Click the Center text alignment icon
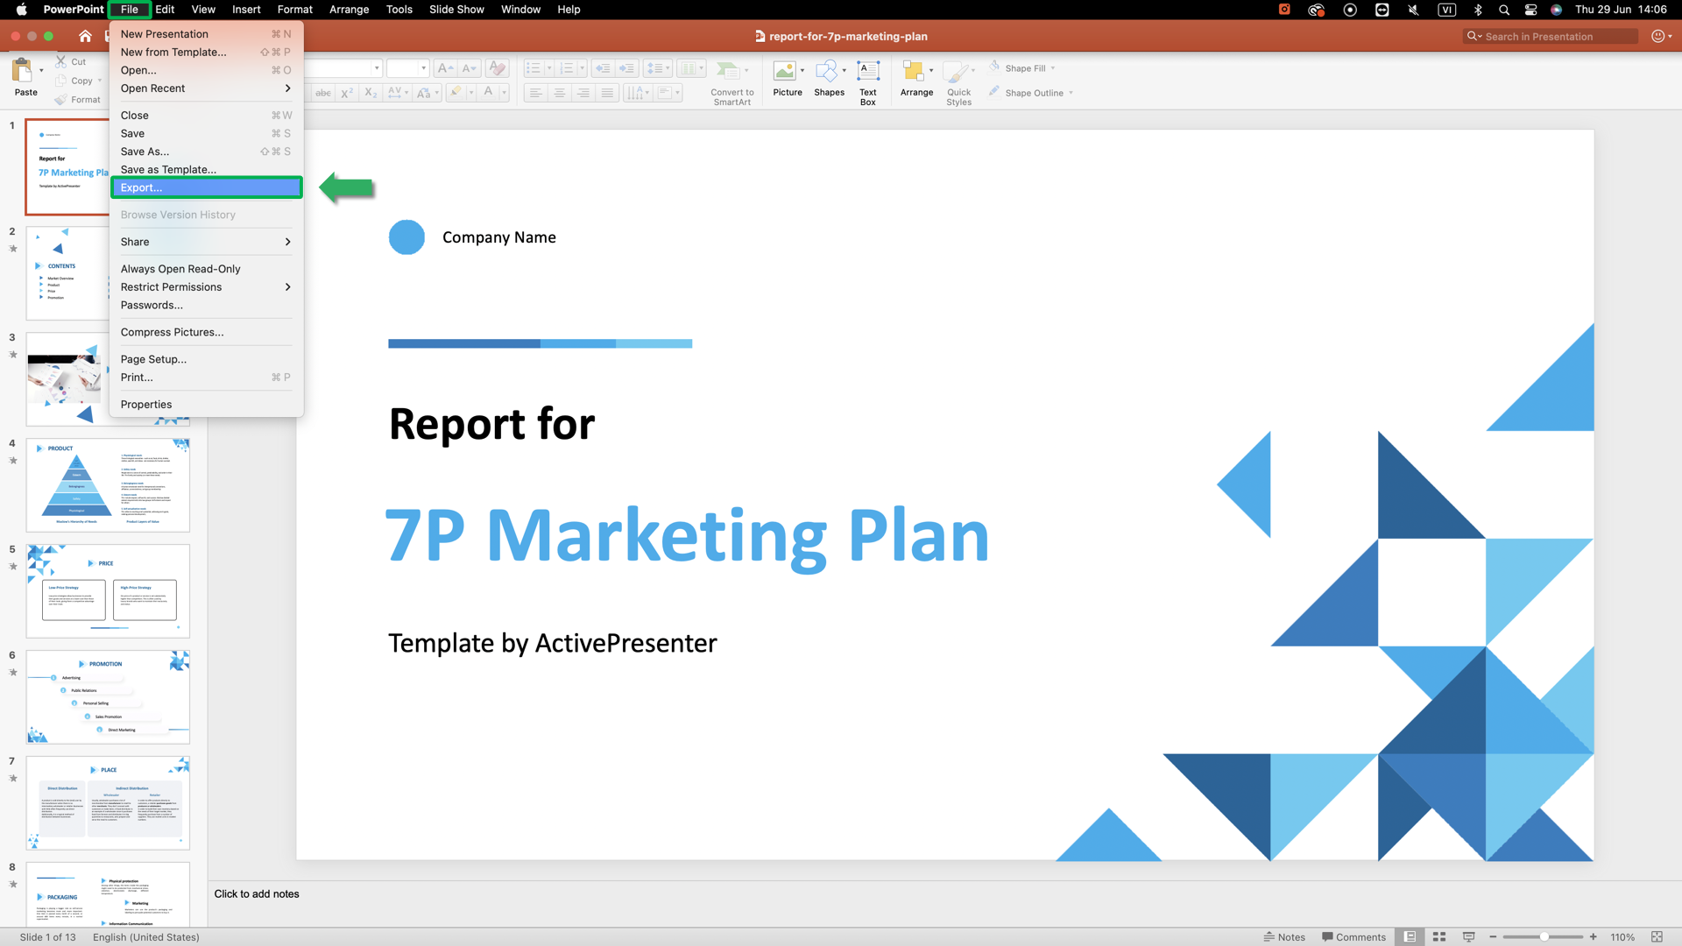1682x946 pixels. click(x=559, y=93)
